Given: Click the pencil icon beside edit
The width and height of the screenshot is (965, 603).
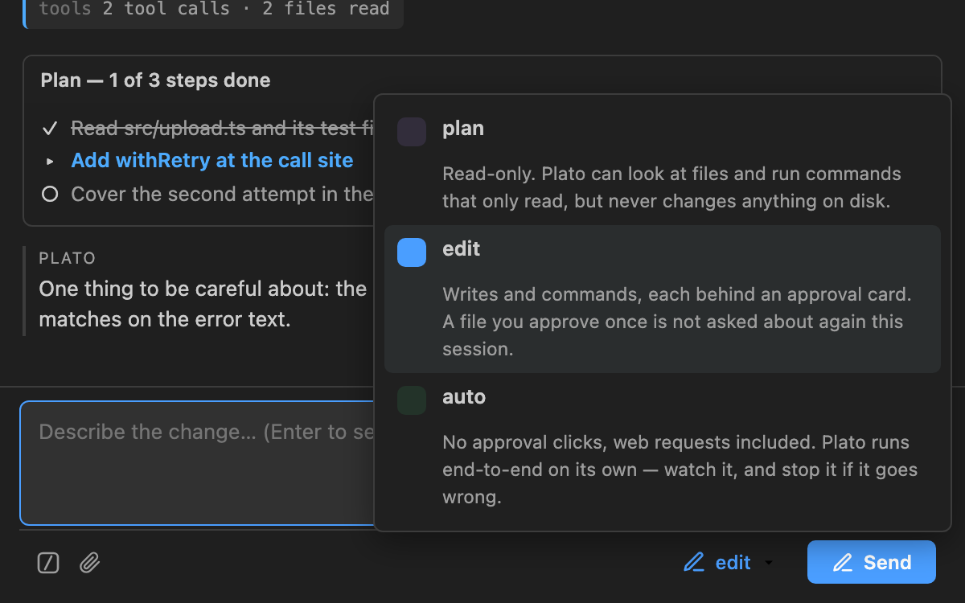Looking at the screenshot, I should pos(693,563).
